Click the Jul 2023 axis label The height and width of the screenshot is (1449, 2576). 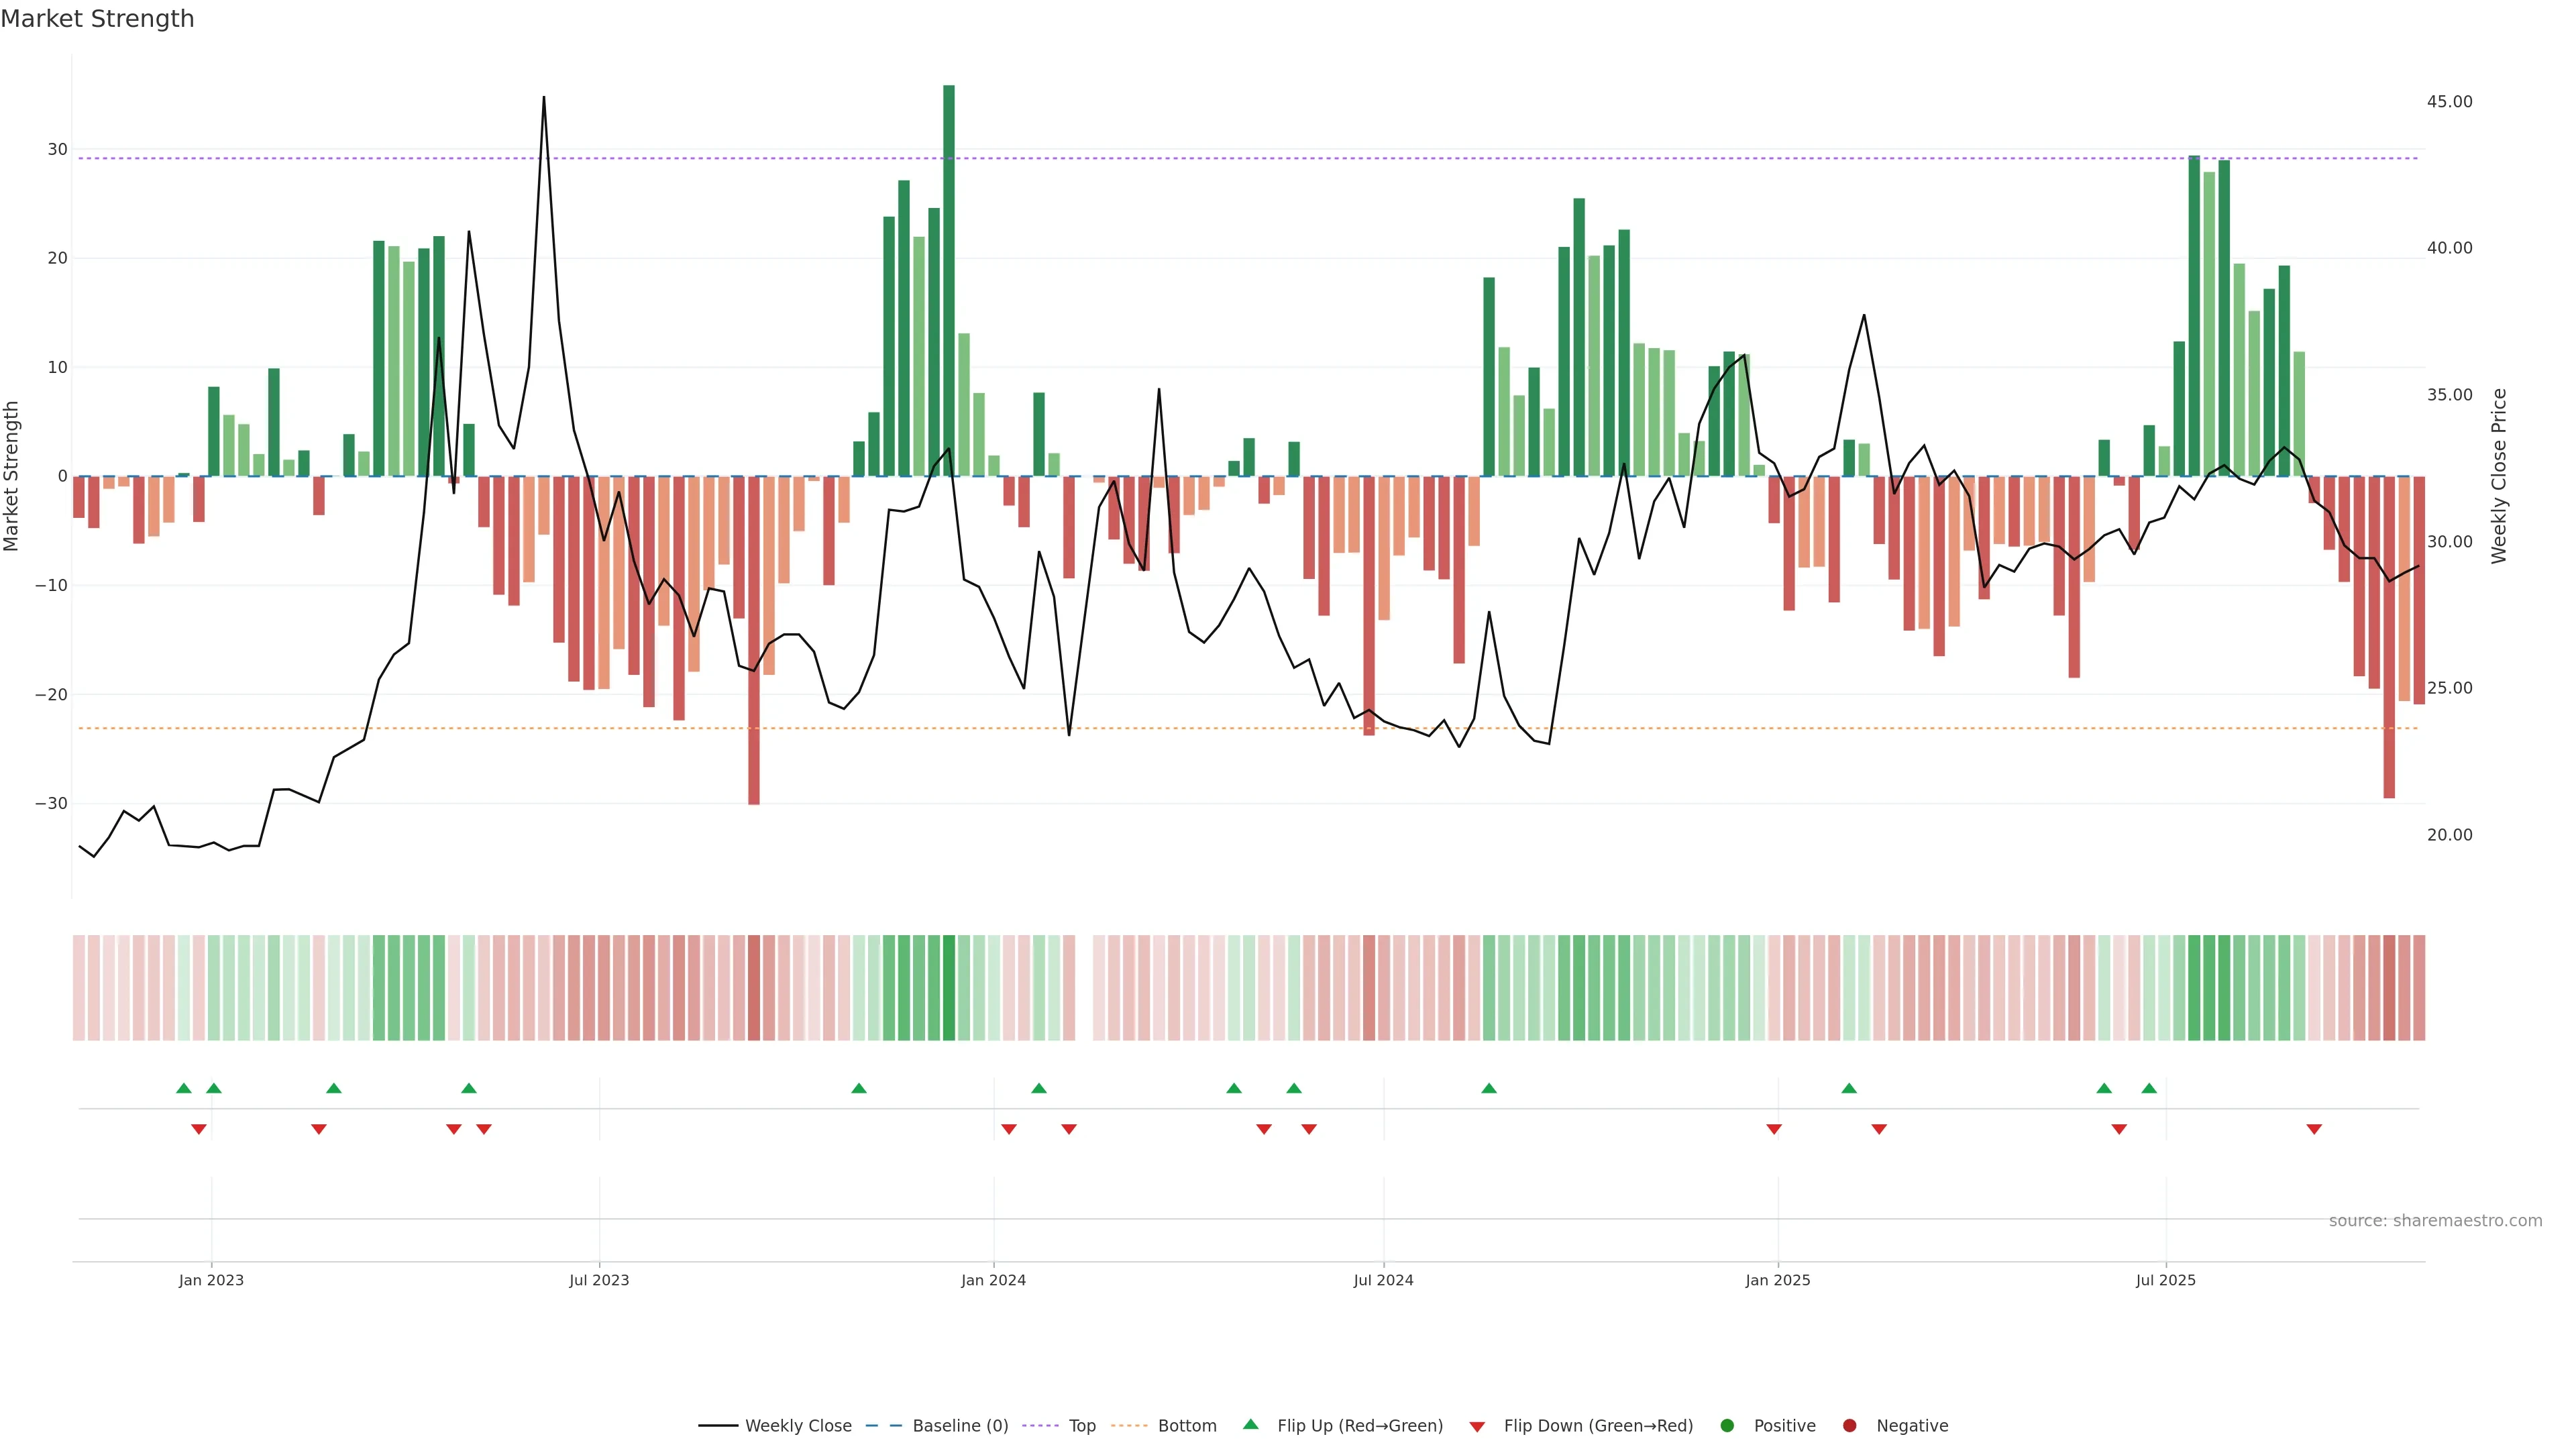pyautogui.click(x=599, y=1280)
